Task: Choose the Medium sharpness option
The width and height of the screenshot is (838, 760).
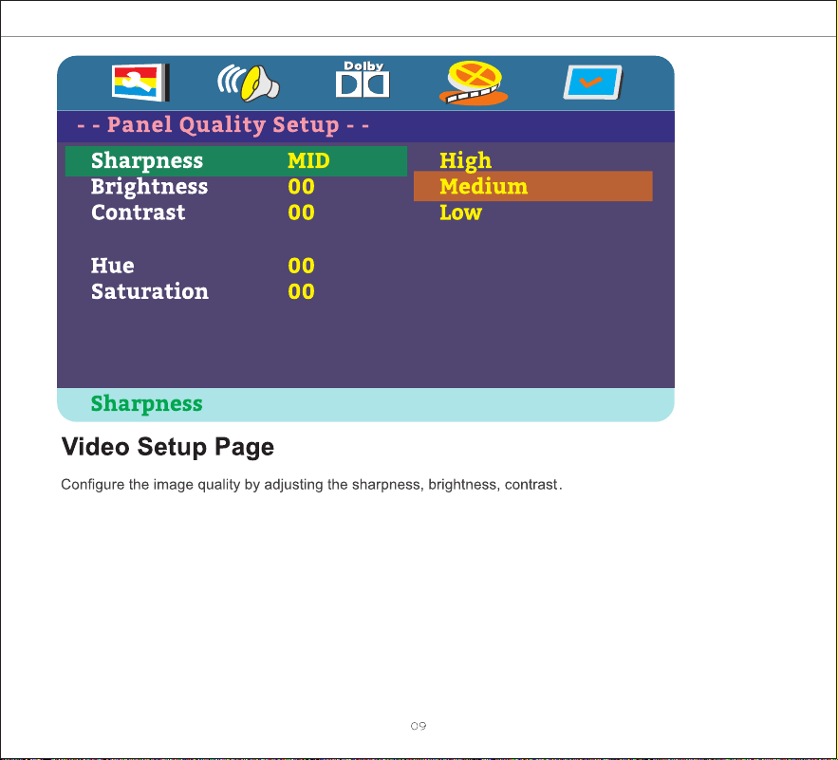Action: point(532,186)
